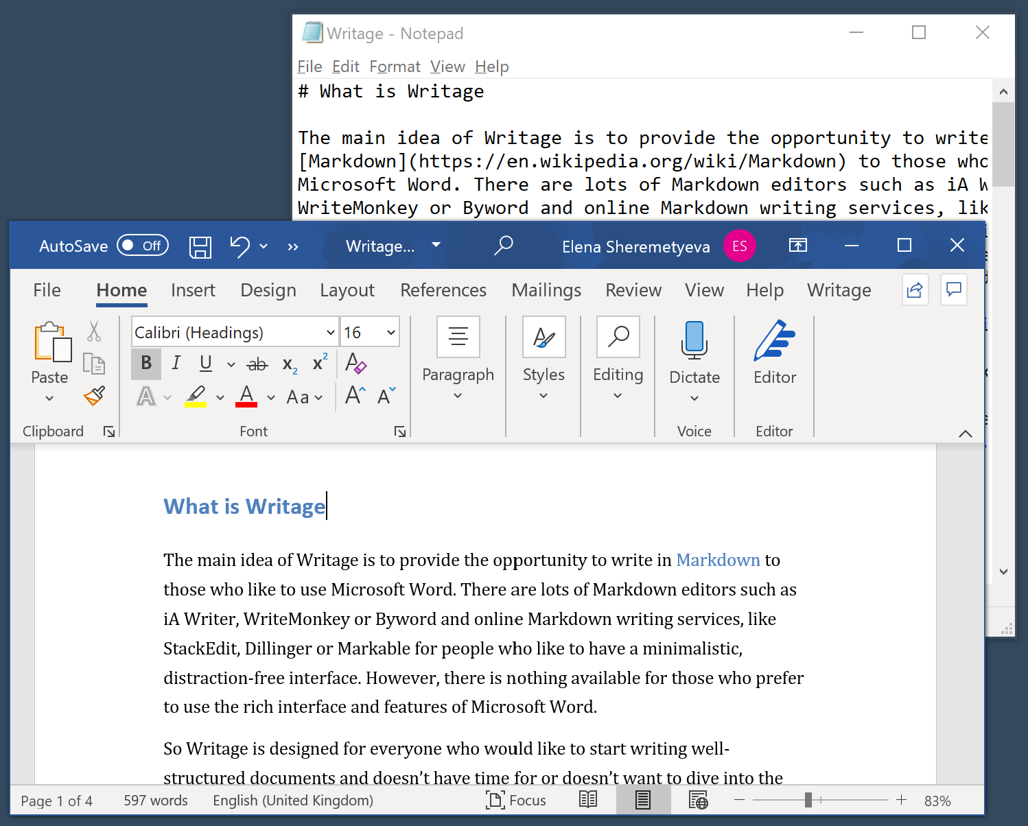The height and width of the screenshot is (826, 1028).
Task: Click the Save icon in Word title bar
Action: (x=200, y=246)
